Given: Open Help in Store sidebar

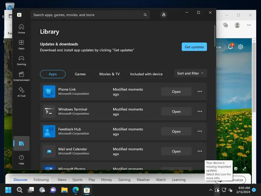Looking at the screenshot, I should (x=21, y=160).
